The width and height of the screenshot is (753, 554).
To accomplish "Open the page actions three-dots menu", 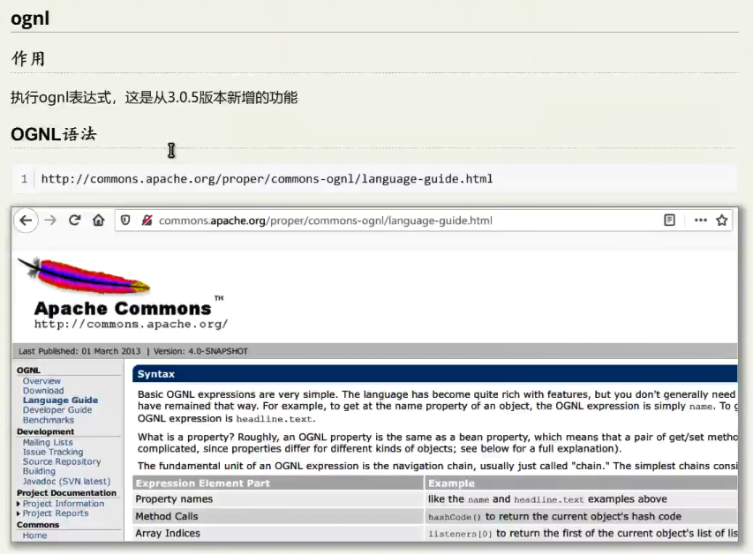I will coord(701,221).
